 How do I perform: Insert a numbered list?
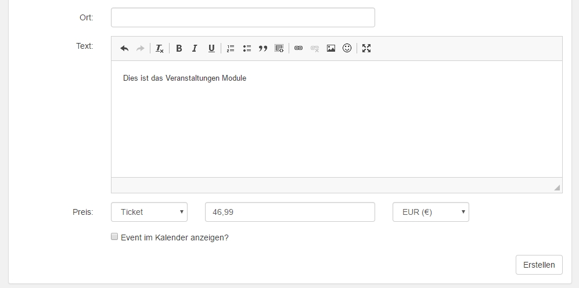pos(231,48)
